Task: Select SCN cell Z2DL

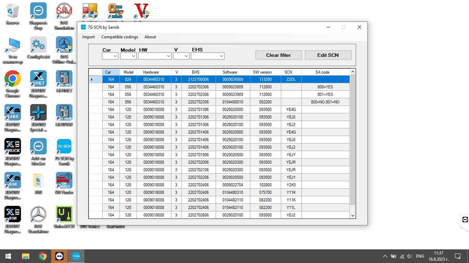Action: [291, 80]
